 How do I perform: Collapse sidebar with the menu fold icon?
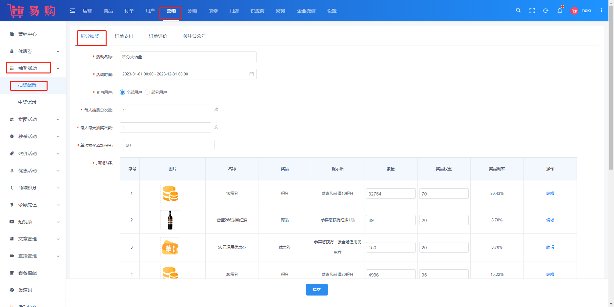tap(72, 11)
